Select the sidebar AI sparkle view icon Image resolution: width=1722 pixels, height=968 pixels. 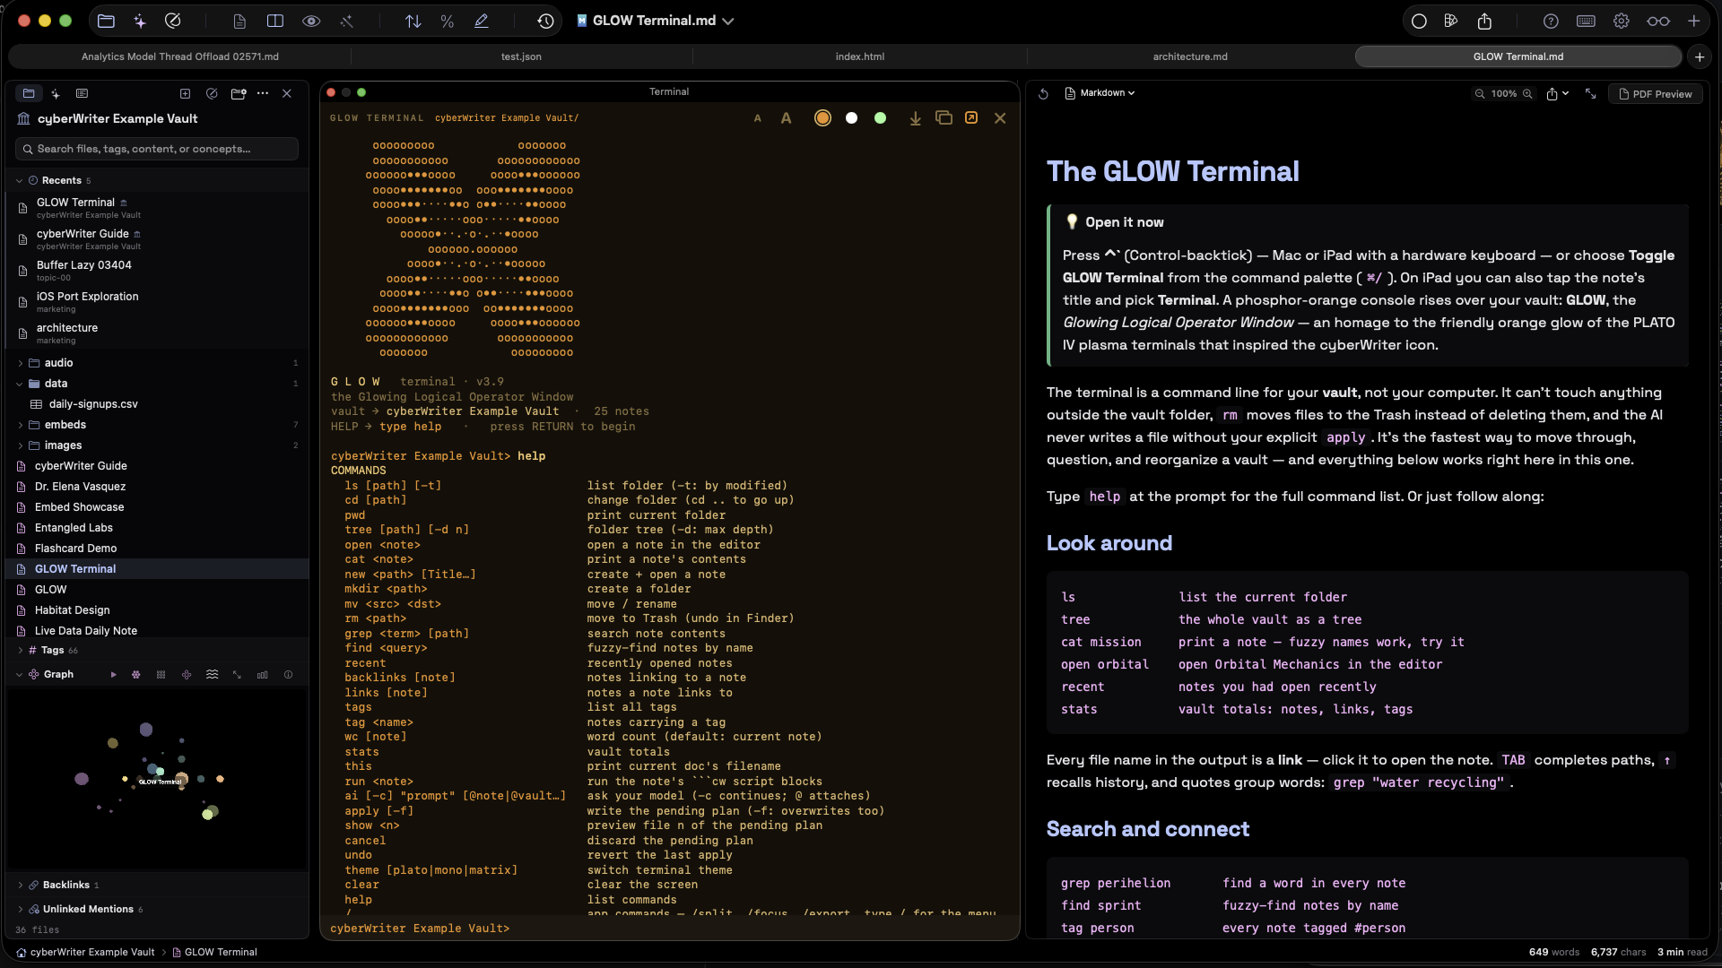click(x=56, y=93)
